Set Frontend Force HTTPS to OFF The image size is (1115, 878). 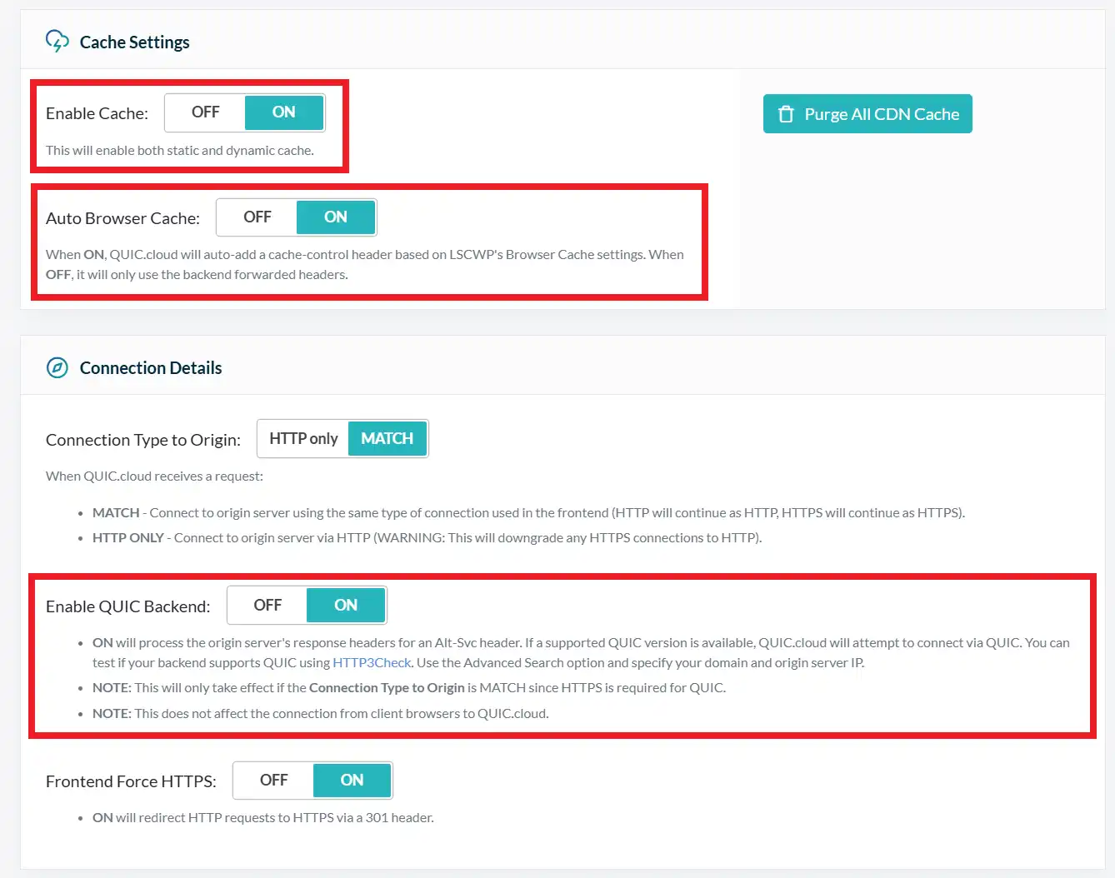(x=273, y=781)
